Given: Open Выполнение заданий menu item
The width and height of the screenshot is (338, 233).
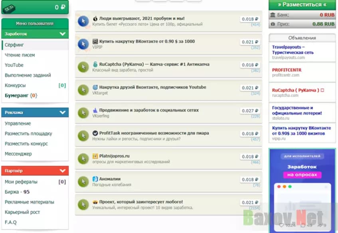Looking at the screenshot, I should pos(28,75).
